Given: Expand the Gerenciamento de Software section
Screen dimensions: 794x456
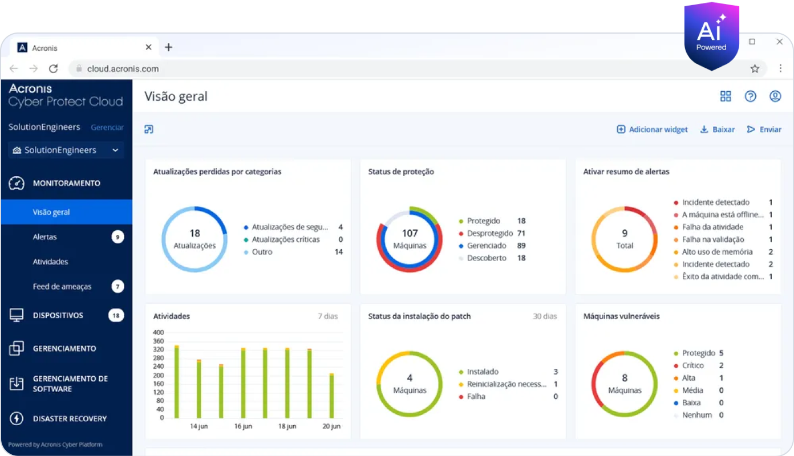Looking at the screenshot, I should tap(70, 384).
